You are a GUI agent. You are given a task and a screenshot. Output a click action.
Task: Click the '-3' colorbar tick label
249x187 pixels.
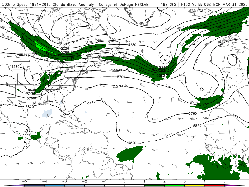click(64, 181)
